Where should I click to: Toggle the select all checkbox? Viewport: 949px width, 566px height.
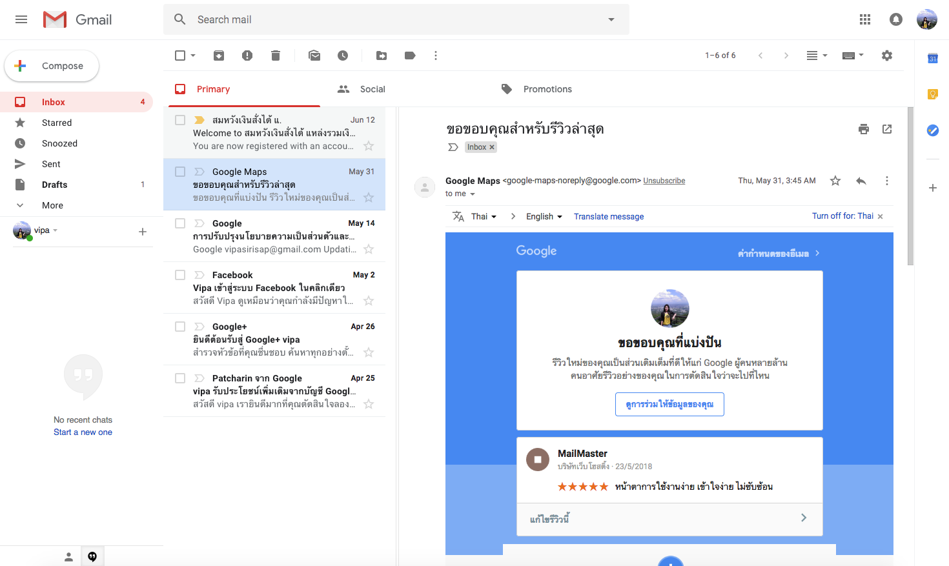[180, 56]
